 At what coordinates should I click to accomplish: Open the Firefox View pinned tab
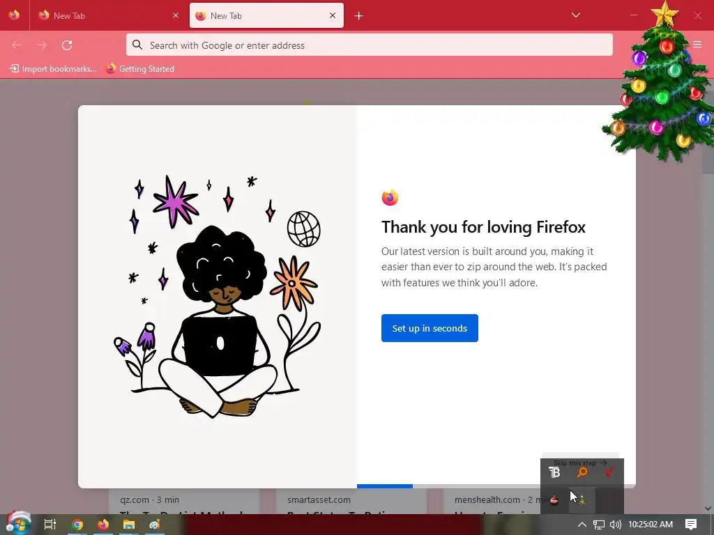pyautogui.click(x=14, y=15)
